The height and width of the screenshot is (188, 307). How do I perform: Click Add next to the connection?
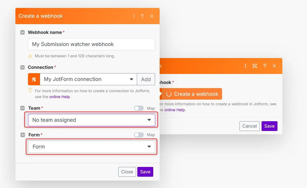point(146,79)
